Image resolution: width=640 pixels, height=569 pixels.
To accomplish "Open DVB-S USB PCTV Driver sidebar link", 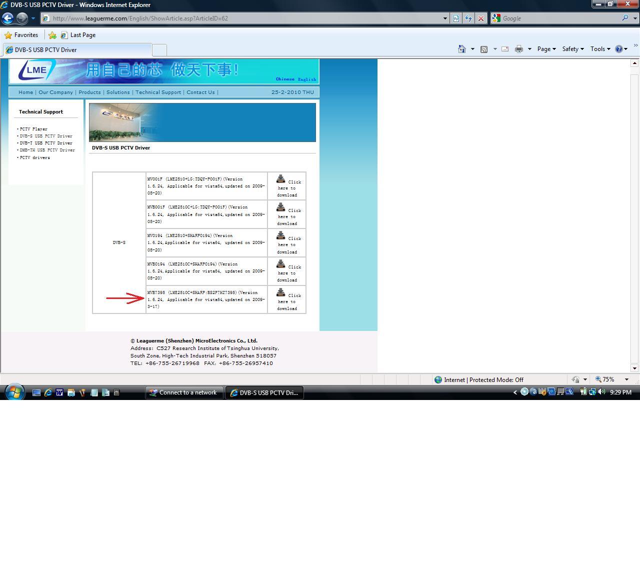I will tap(46, 136).
